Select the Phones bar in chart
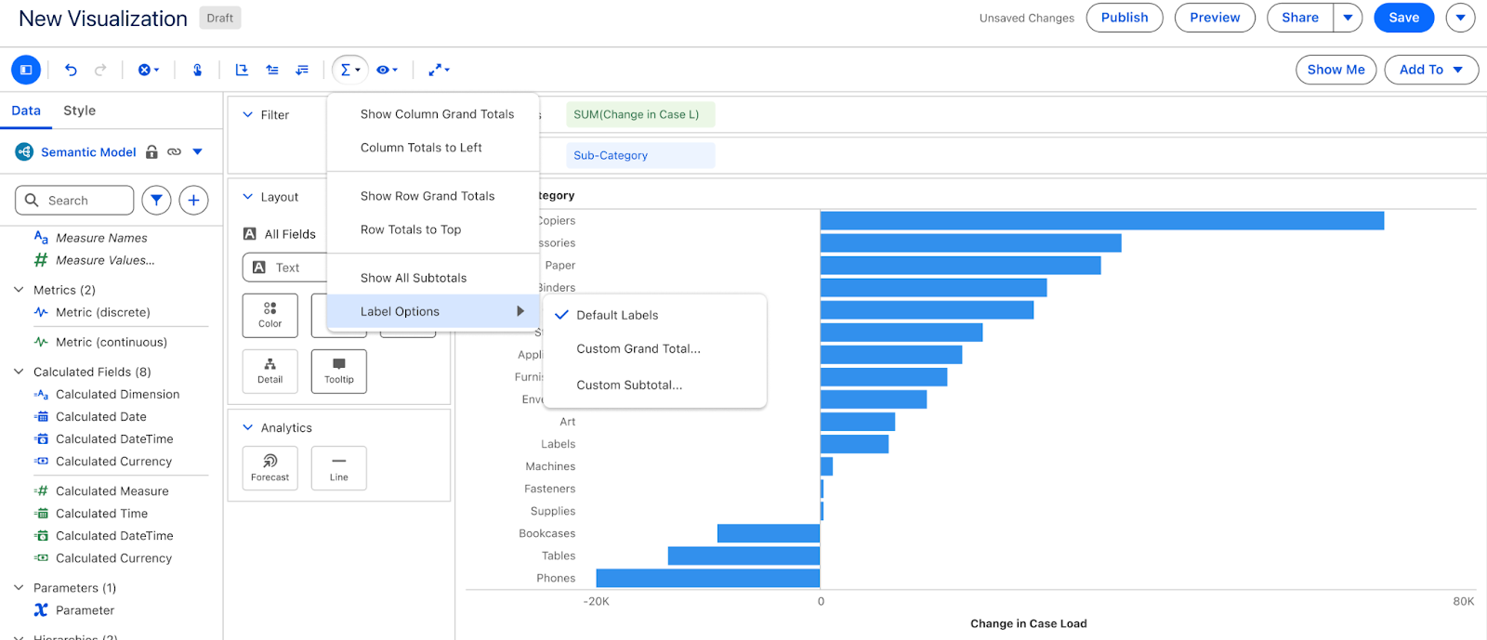 coord(708,578)
